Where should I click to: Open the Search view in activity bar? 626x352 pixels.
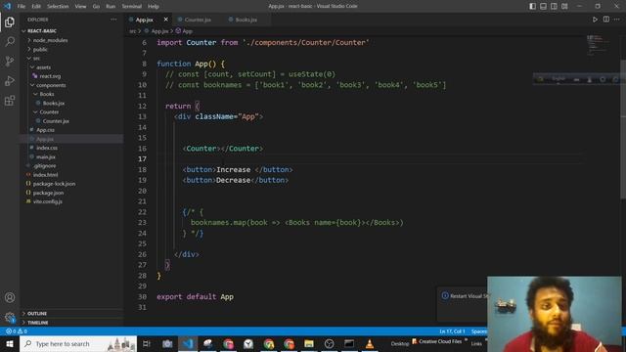pos(10,41)
